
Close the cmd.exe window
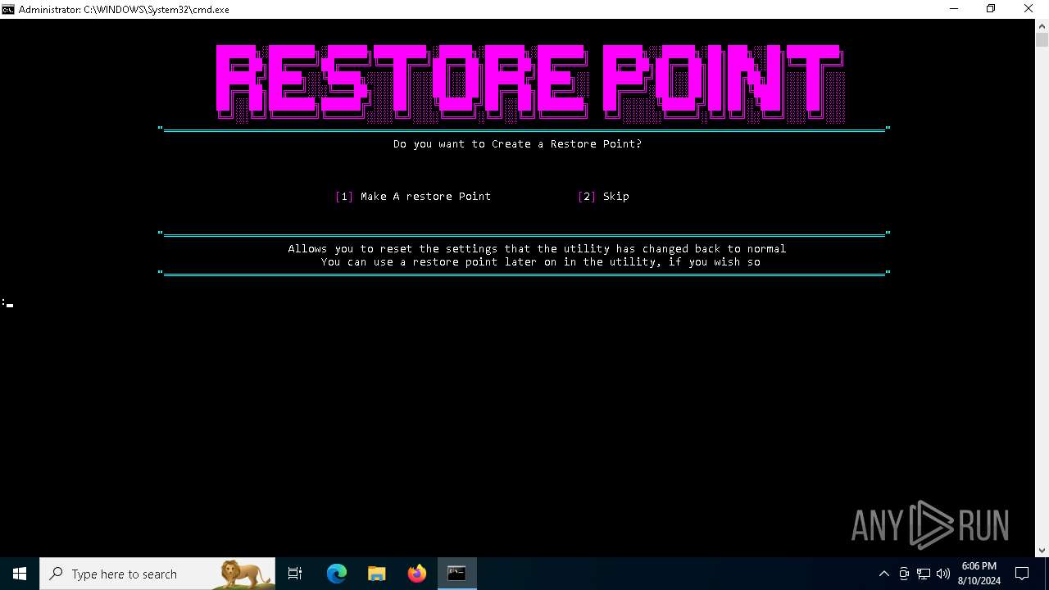pyautogui.click(x=1029, y=9)
